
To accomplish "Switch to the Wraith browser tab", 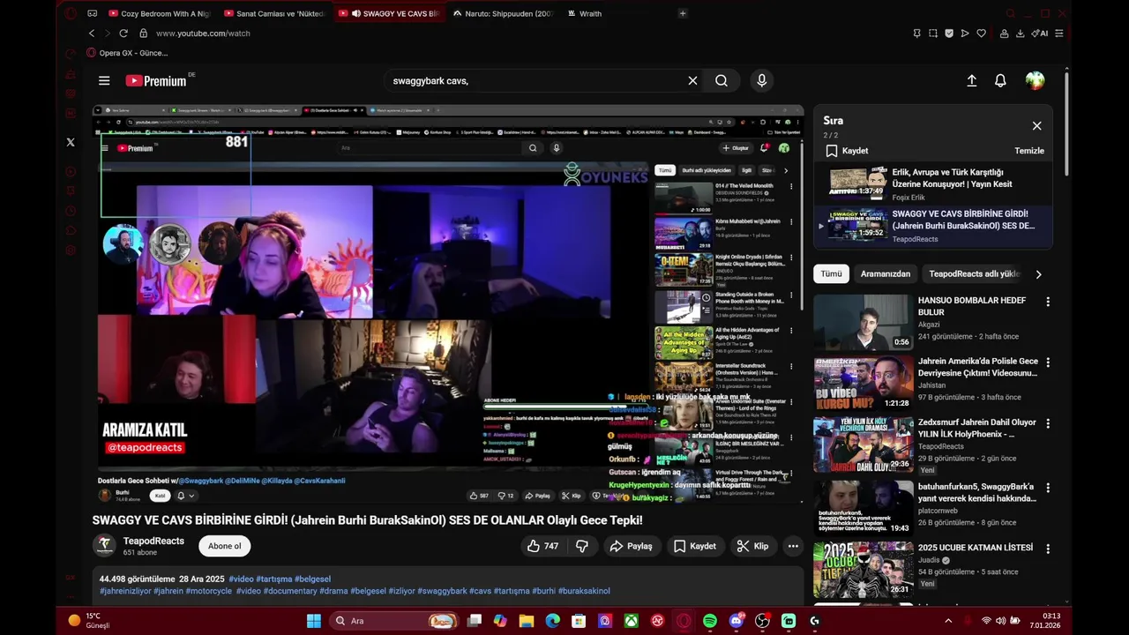I will [x=591, y=13].
